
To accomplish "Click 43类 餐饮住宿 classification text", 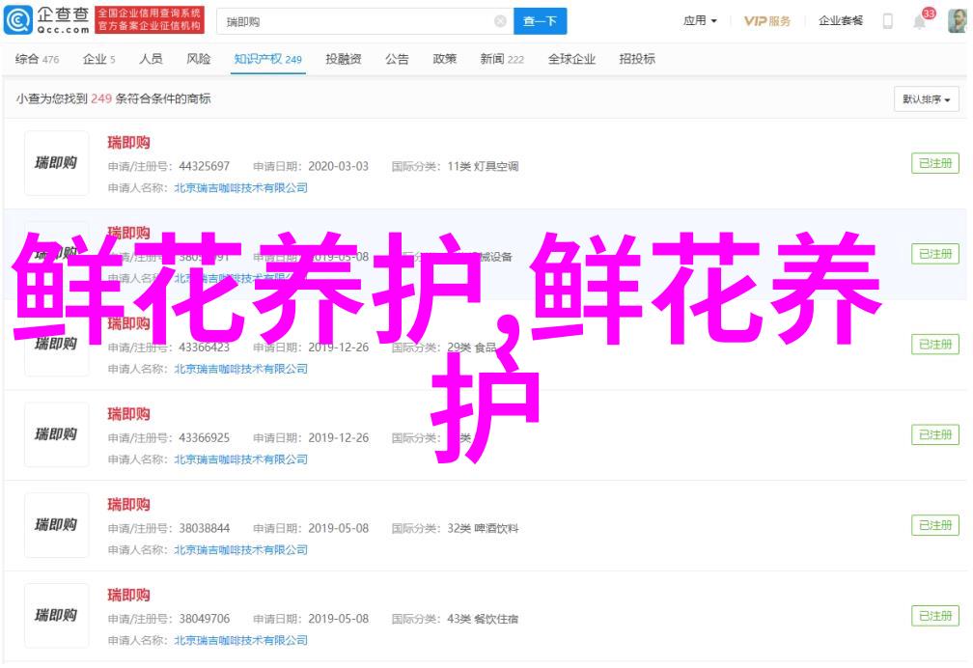I will [x=483, y=619].
